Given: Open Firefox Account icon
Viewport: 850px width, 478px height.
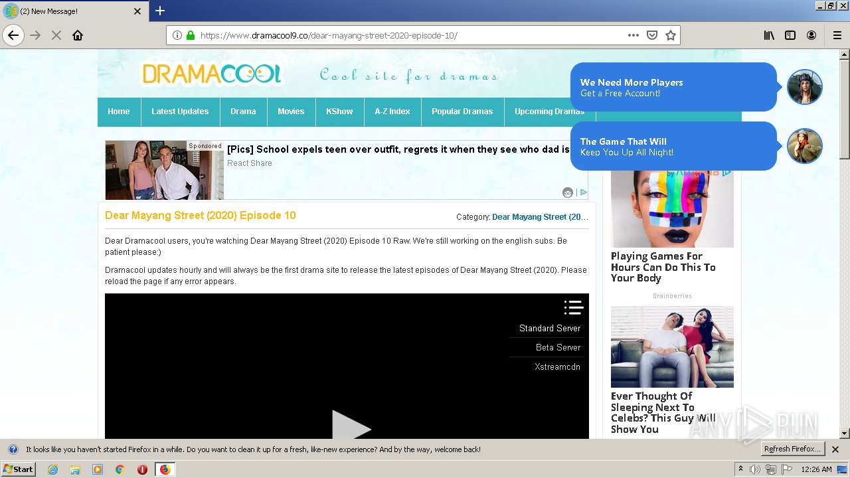Looking at the screenshot, I should (811, 35).
